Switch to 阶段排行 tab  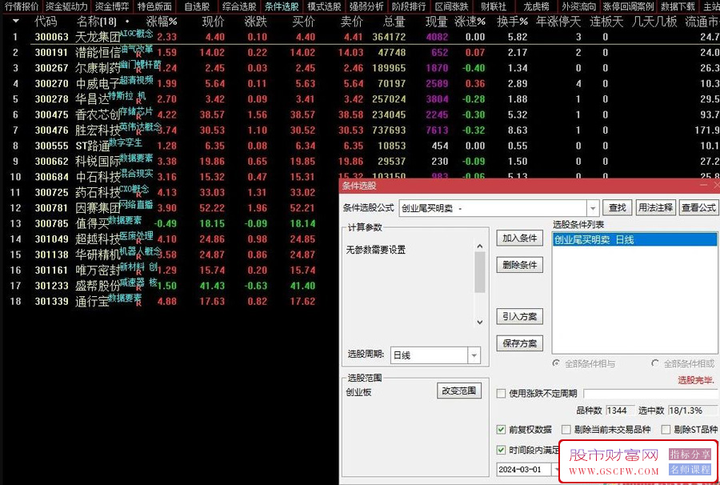tap(409, 6)
